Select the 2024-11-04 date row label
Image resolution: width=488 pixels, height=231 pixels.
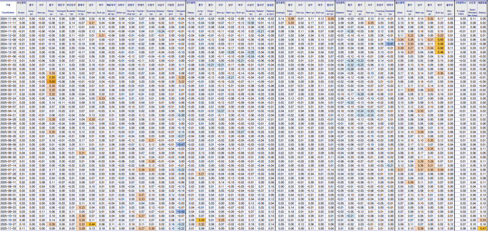click(8, 18)
